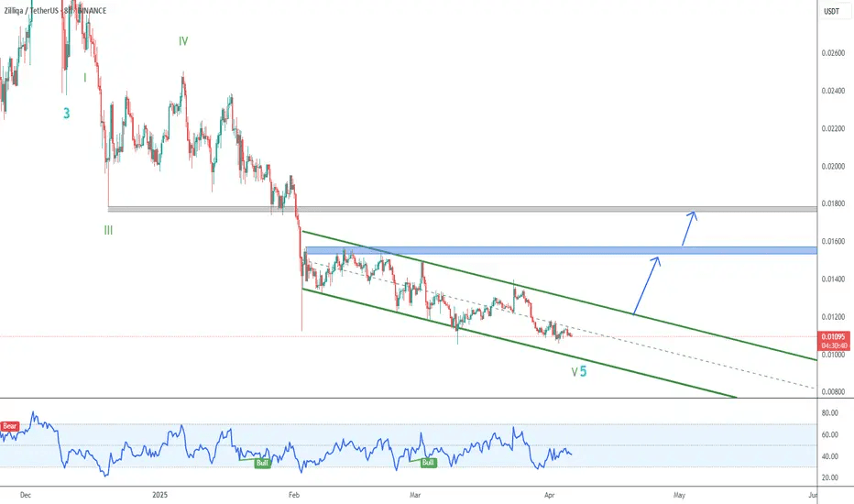This screenshot has height=504, width=854.
Task: Click the 0.02600 price axis level
Action: 834,53
